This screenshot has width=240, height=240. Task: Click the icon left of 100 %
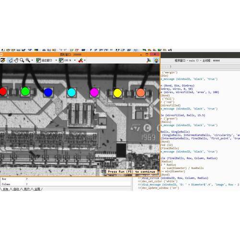pyautogui.click(x=61, y=60)
